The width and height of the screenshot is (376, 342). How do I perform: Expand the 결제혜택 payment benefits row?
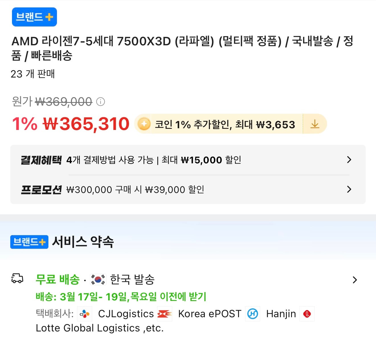349,160
